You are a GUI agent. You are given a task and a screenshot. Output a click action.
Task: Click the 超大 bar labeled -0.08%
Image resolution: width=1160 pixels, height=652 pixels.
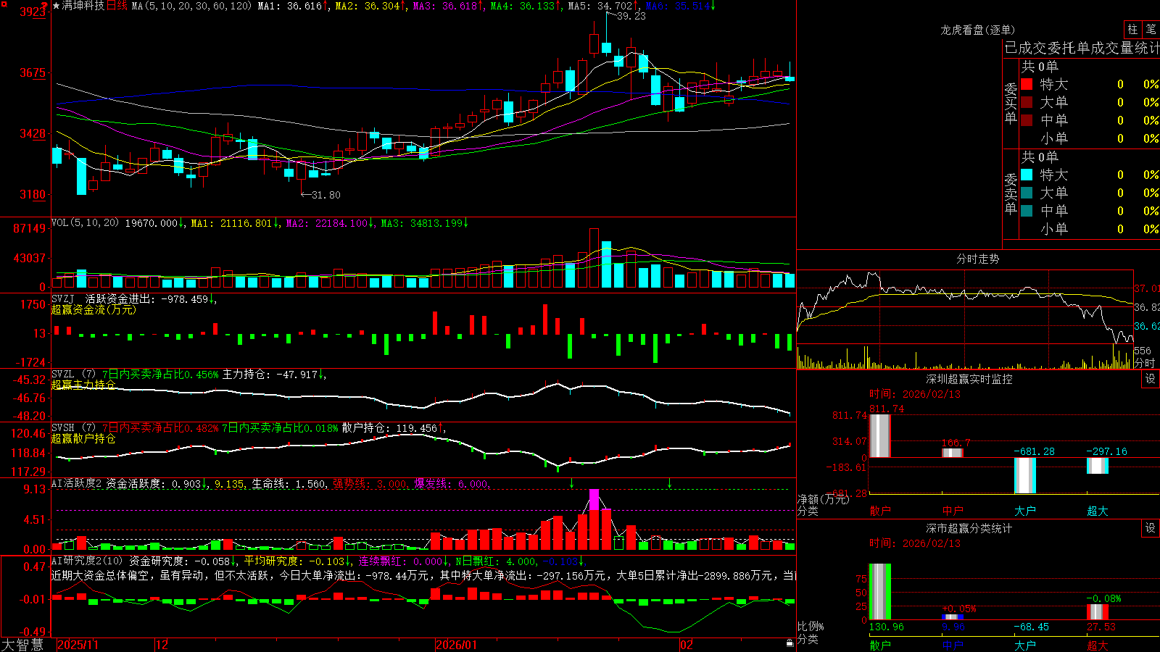click(x=1098, y=612)
